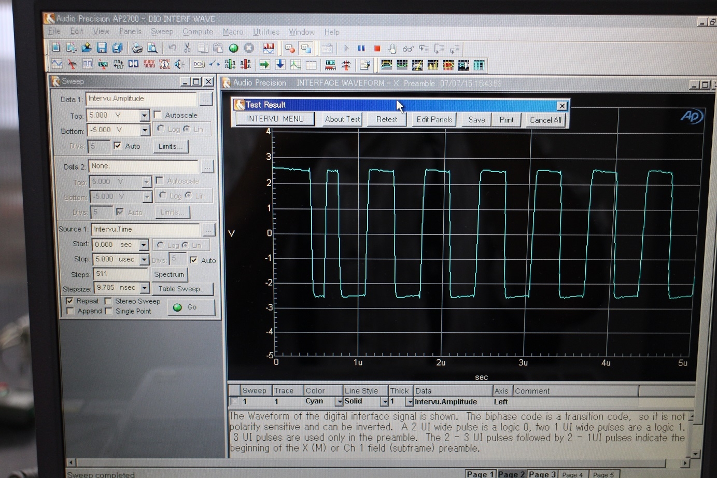The image size is (717, 478).
Task: Click the play arrow toolbar icon
Action: coord(346,49)
